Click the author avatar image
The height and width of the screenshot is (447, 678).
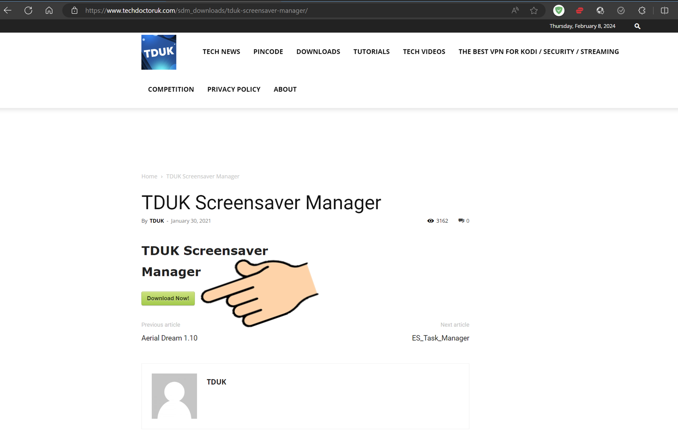(174, 396)
